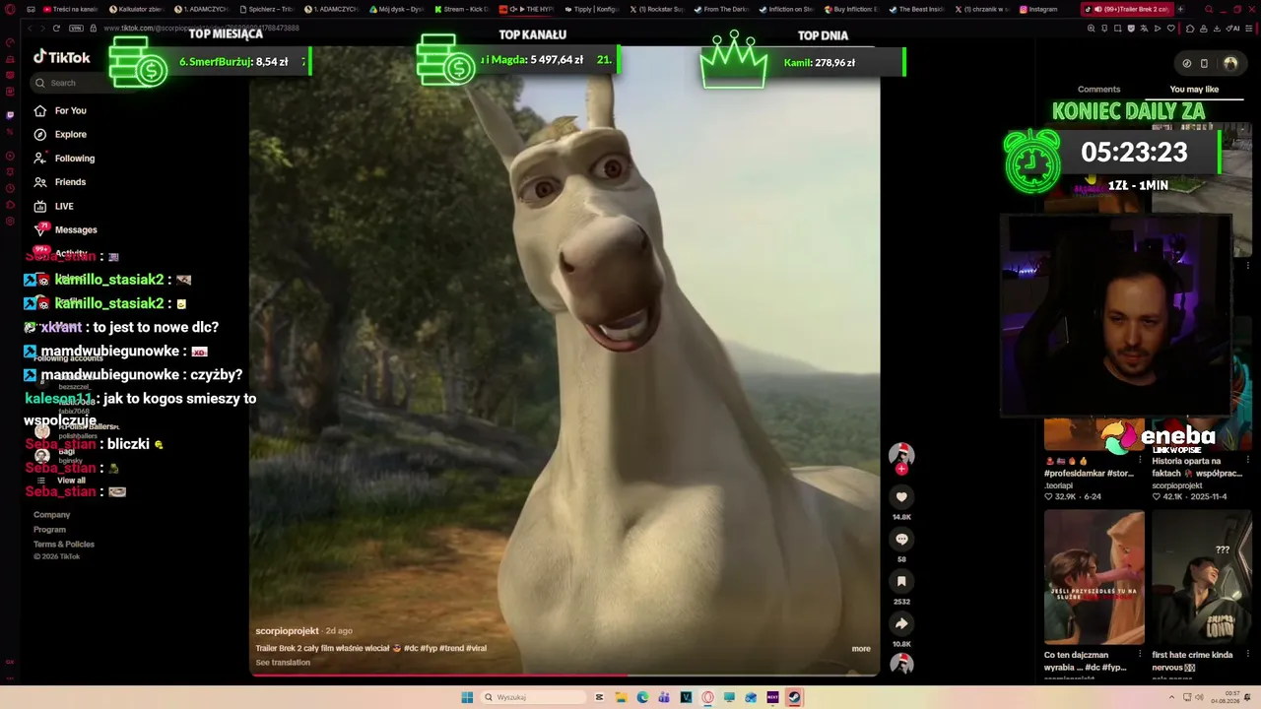
Task: Open the profile avatar in the top right
Action: tap(1230, 63)
